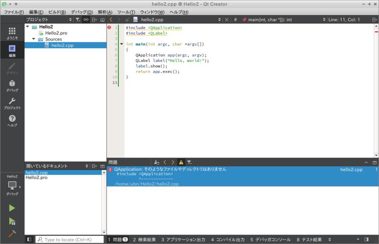Viewport: 379px width, 244px height.
Task: Split the project sidebar panel
Action: tap(94, 20)
